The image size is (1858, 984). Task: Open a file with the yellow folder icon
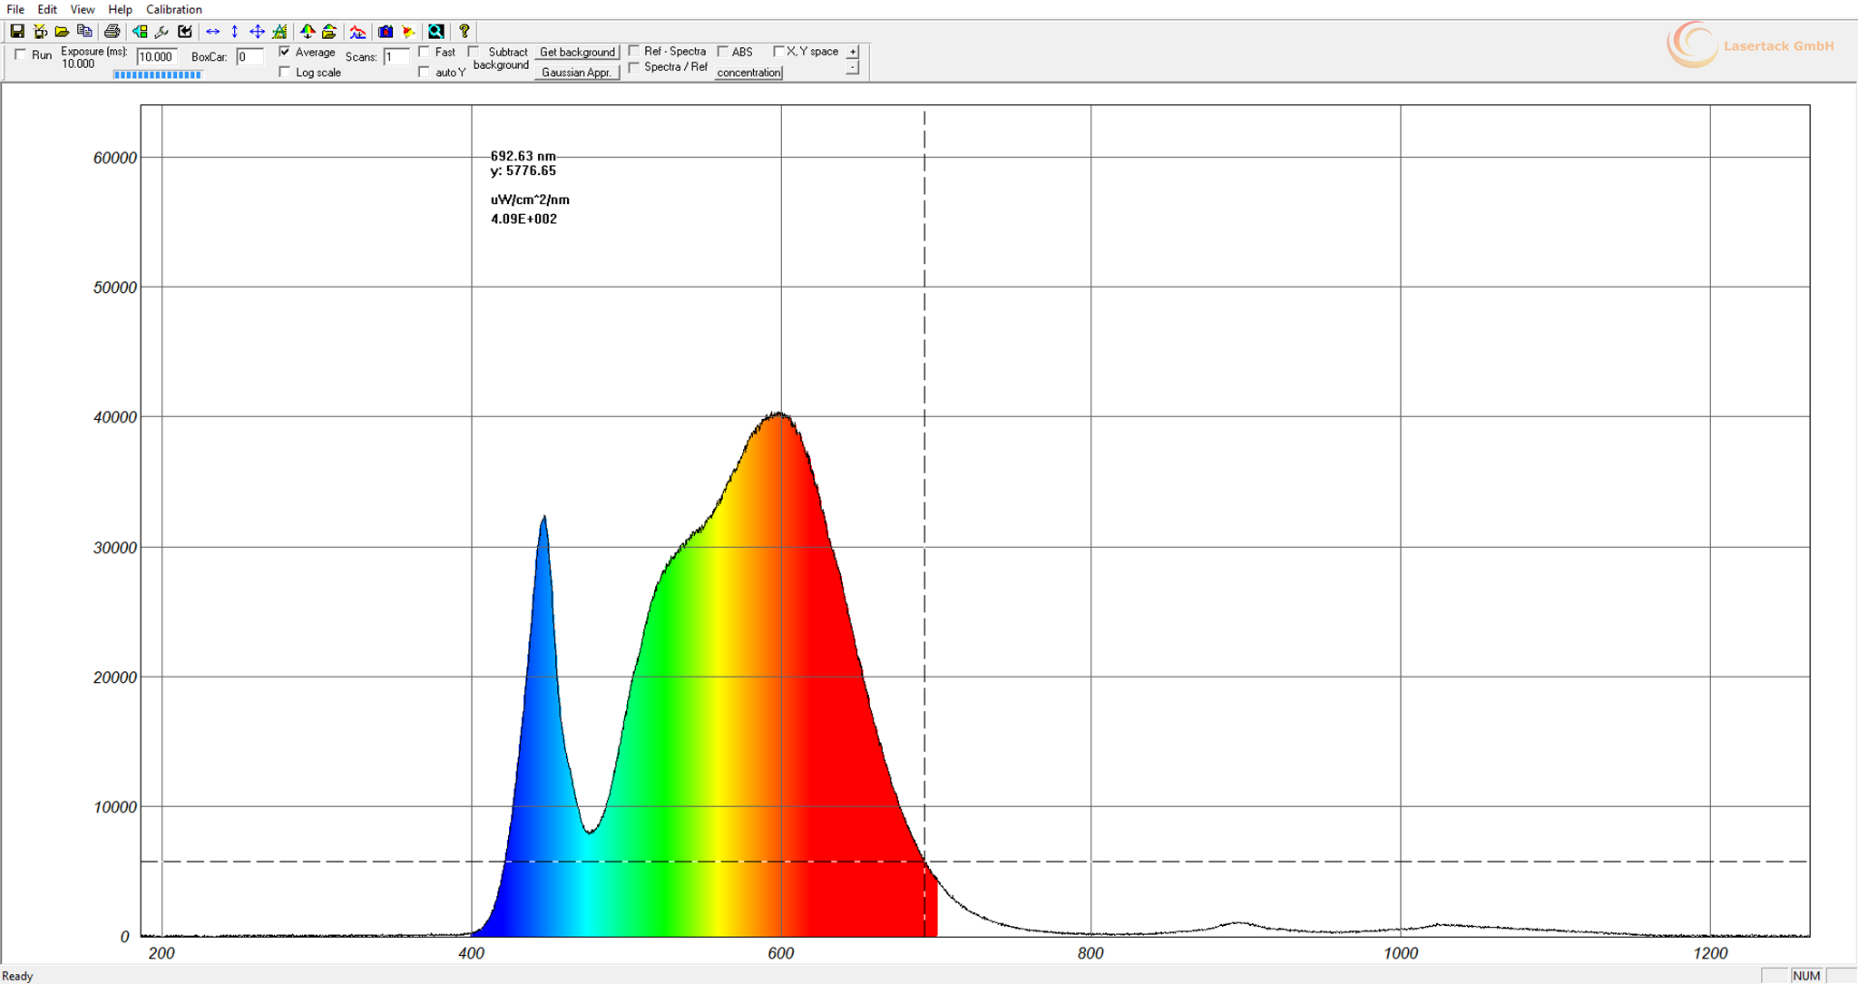coord(62,32)
